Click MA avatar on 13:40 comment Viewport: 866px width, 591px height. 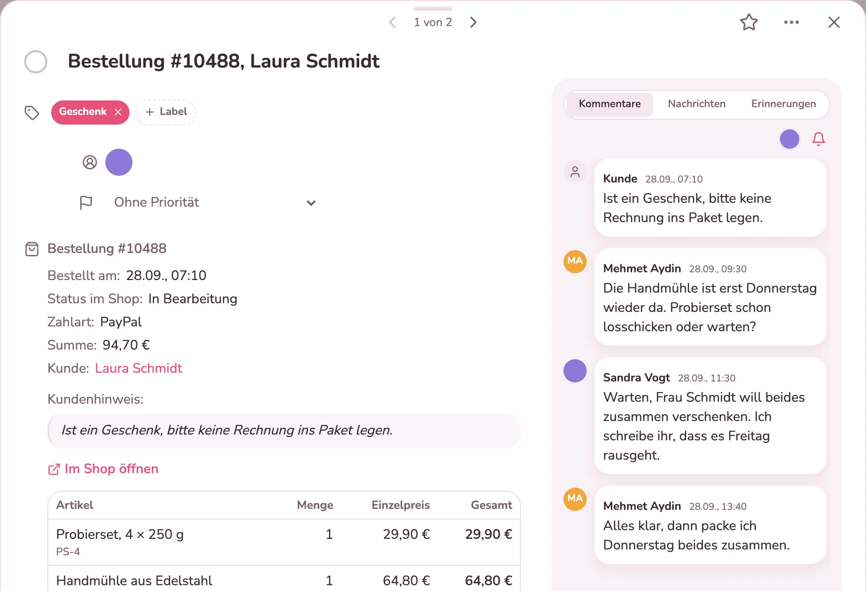click(x=575, y=499)
